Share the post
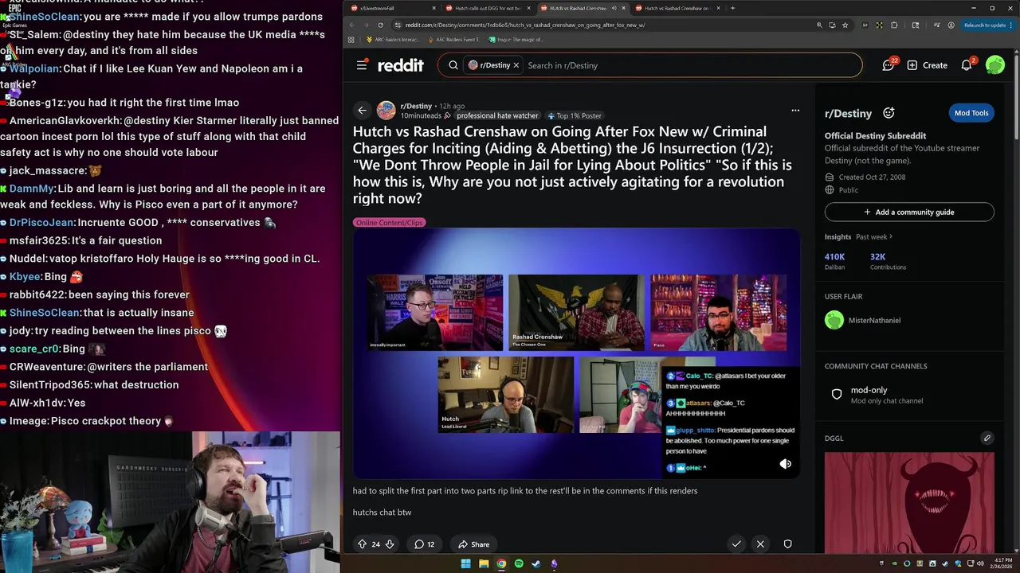Image resolution: width=1020 pixels, height=573 pixels. (x=473, y=544)
